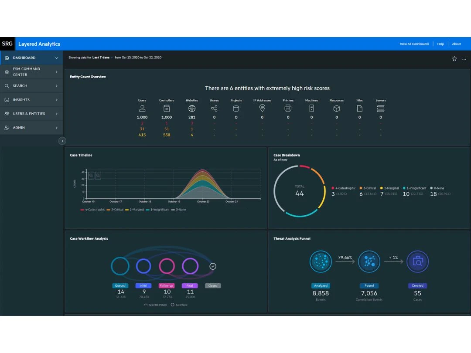
Task: Open the Search menu item
Action: (x=31, y=86)
